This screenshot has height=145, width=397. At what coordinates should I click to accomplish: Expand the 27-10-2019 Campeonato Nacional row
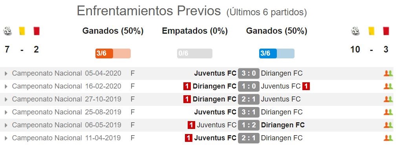coord(6,100)
